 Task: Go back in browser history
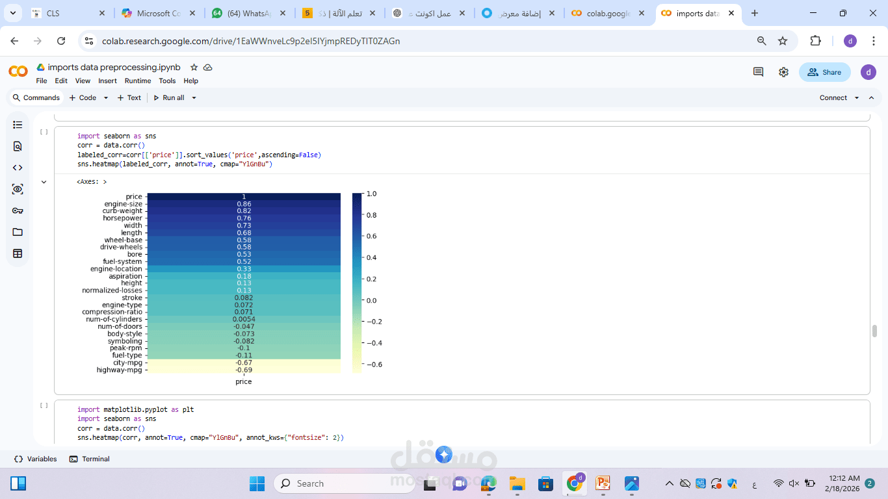(x=15, y=41)
